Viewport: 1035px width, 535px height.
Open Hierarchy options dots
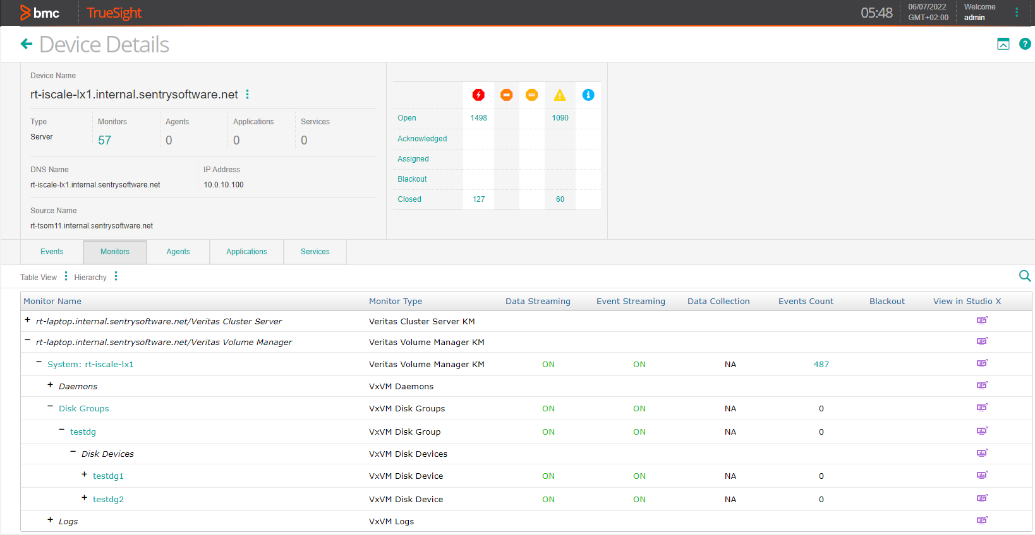pyautogui.click(x=116, y=276)
